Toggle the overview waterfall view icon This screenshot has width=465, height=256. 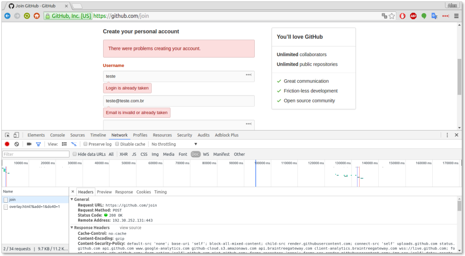point(74,144)
